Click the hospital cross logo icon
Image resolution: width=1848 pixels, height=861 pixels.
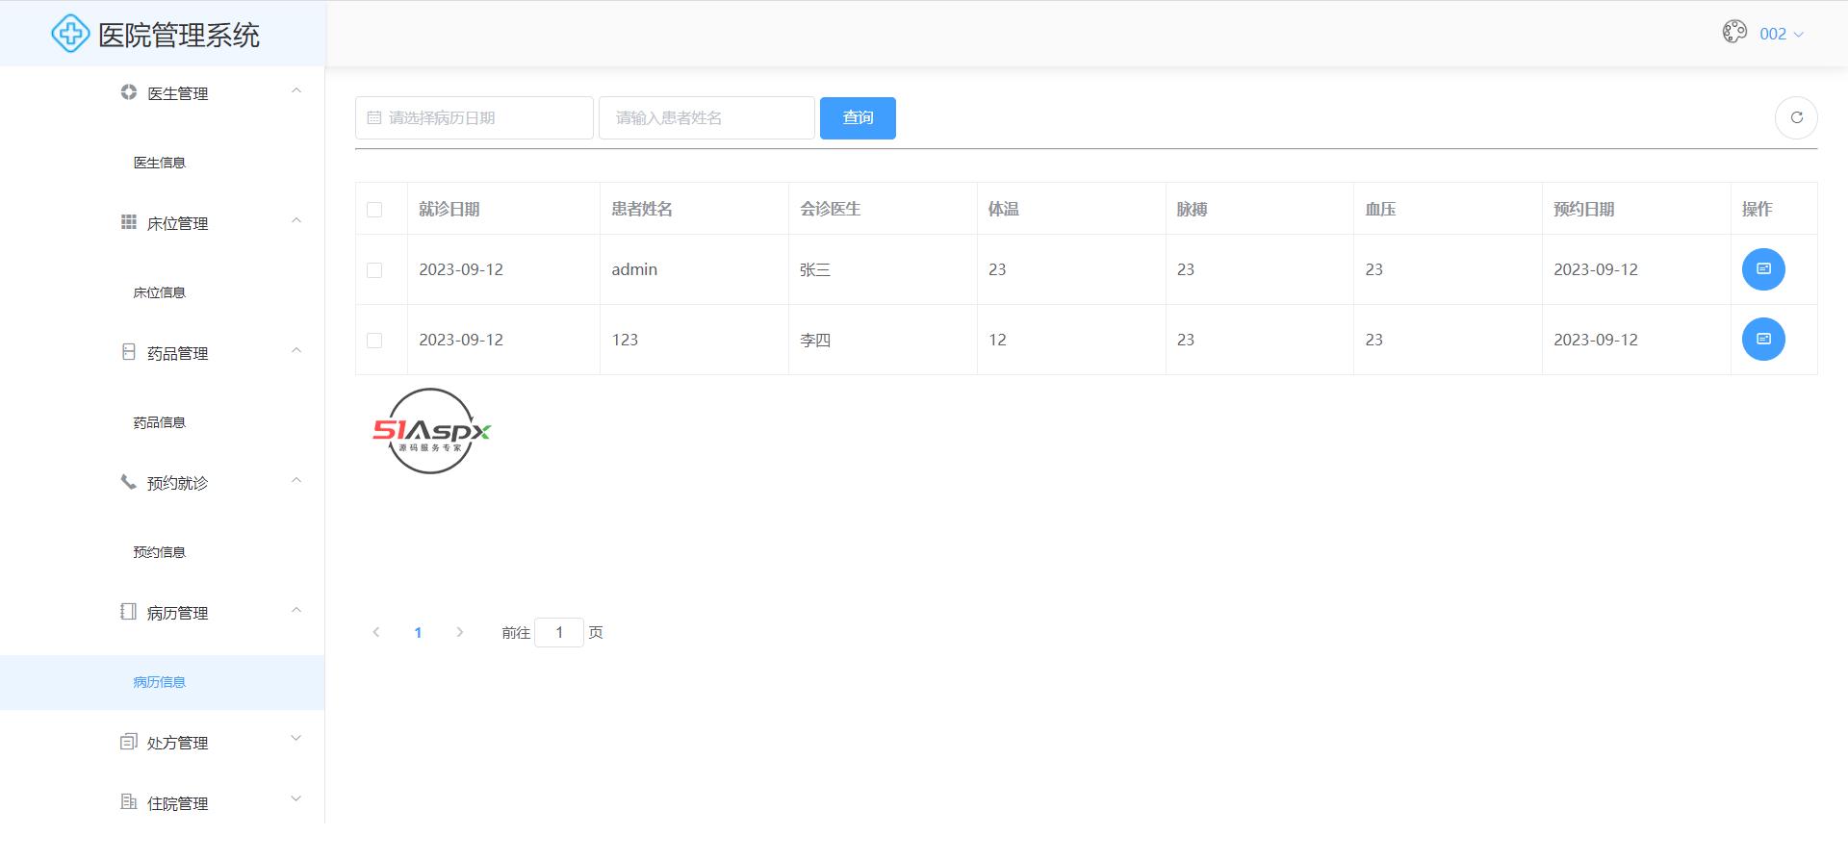(69, 35)
